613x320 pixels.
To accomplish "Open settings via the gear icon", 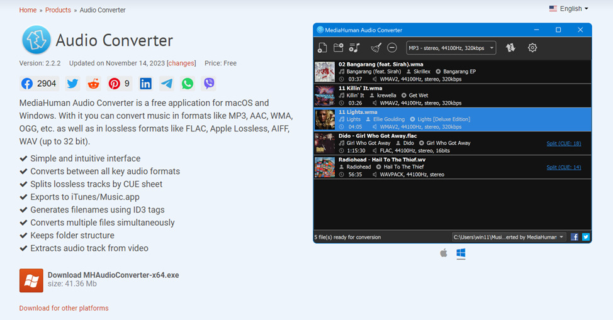I will pos(532,48).
